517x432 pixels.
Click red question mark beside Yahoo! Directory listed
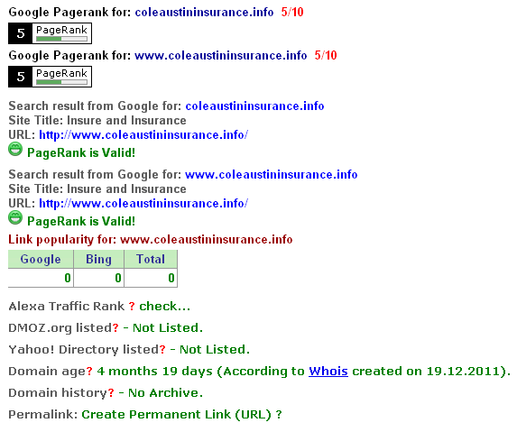(x=162, y=350)
